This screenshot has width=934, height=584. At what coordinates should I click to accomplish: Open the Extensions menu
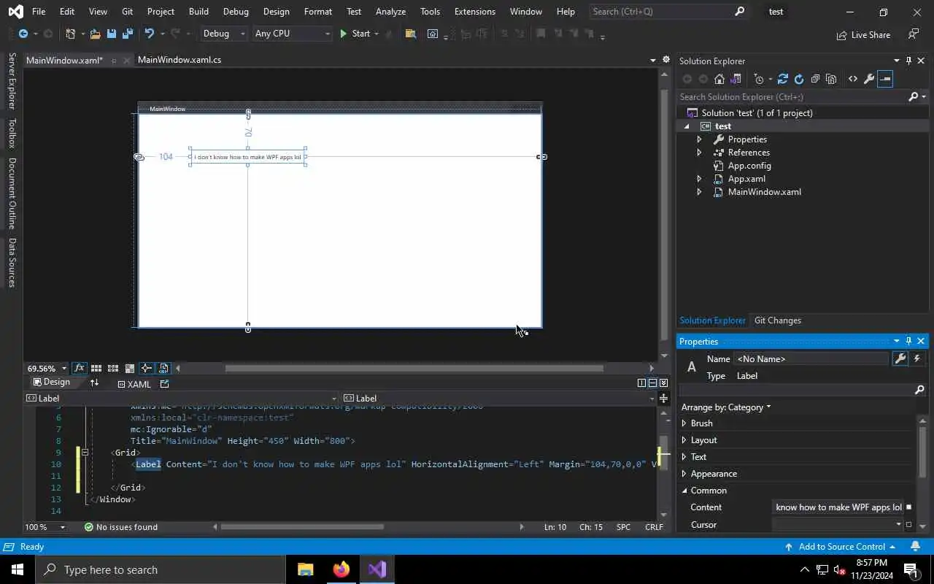pyautogui.click(x=474, y=12)
